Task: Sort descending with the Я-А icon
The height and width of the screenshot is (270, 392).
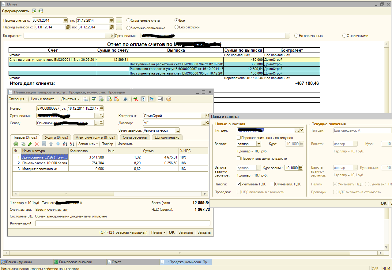Action: point(72,144)
